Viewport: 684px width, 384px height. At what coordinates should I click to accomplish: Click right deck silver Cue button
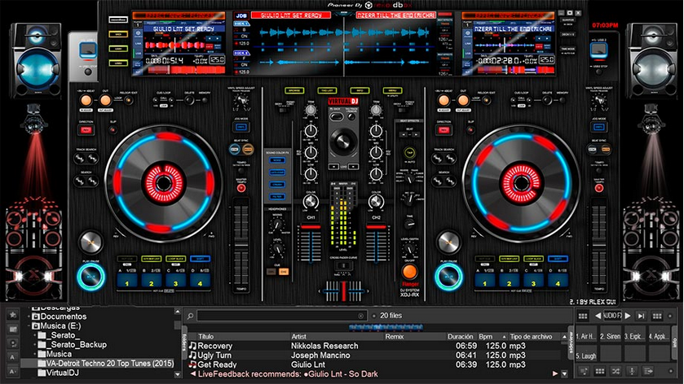coord(448,242)
